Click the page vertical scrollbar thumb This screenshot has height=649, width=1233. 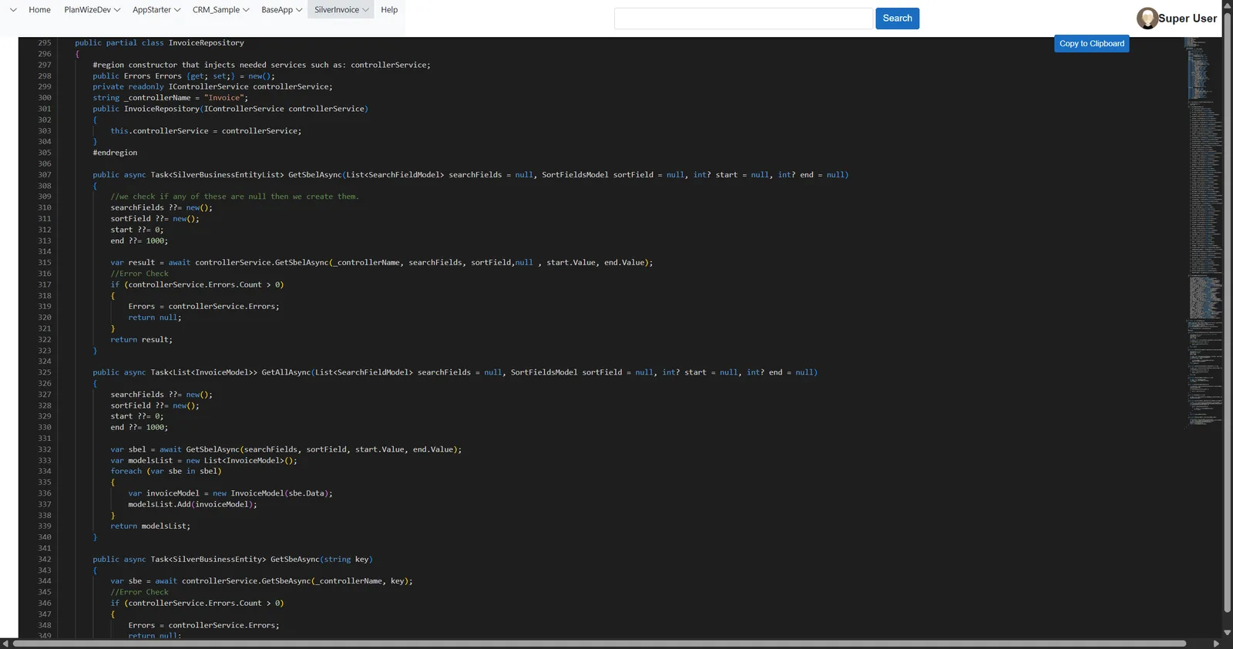[1228, 312]
